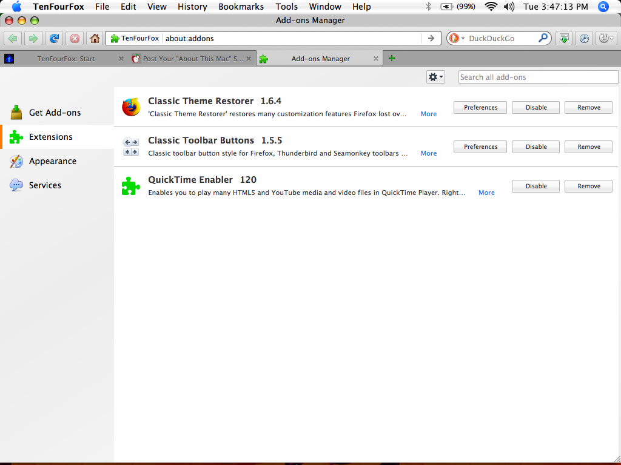Click the TenFourFox identity icon in address bar
Image resolution: width=621 pixels, height=465 pixels.
134,38
